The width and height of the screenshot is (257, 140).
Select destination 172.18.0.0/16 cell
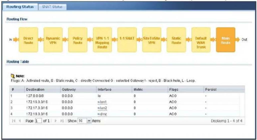tap(37, 114)
